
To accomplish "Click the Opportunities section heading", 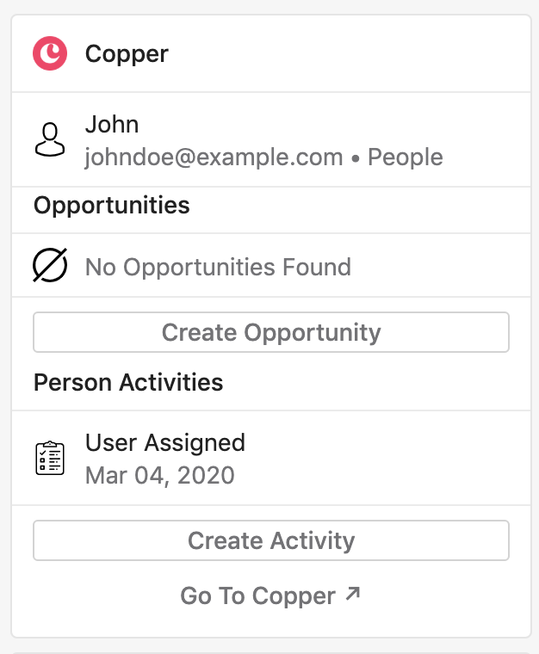I will [x=112, y=206].
